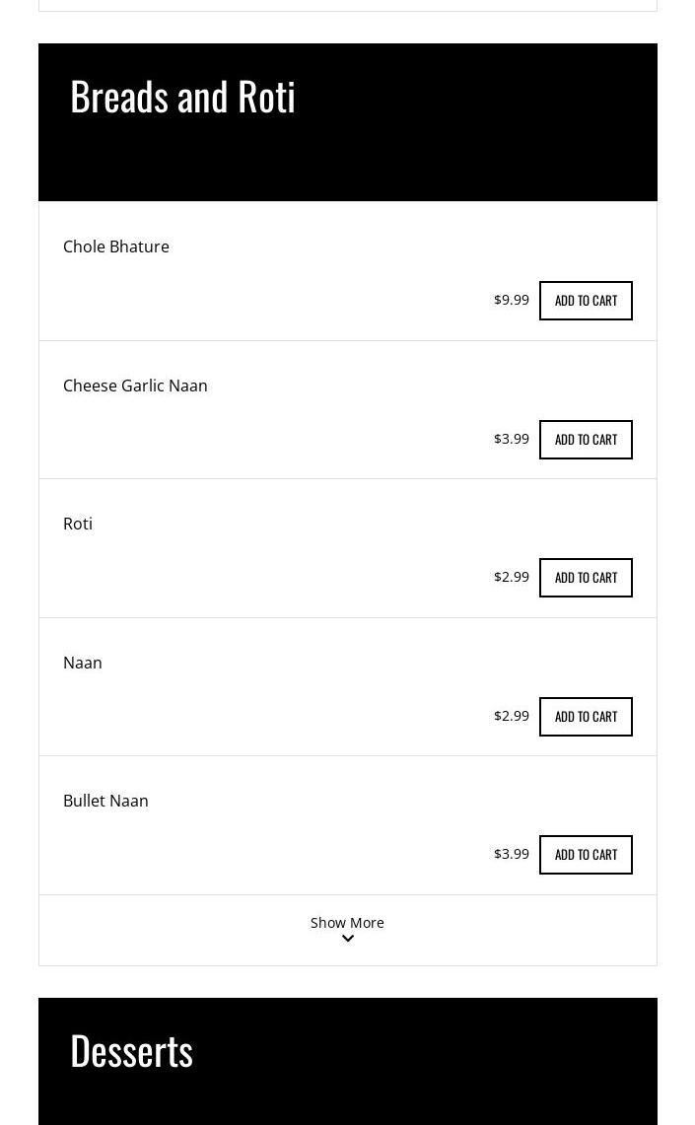Expand list with Show More text
The width and height of the screenshot is (695, 1125).
click(x=347, y=923)
